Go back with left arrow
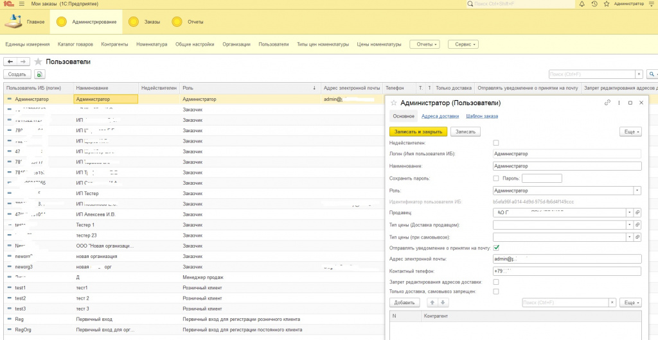 [10, 62]
